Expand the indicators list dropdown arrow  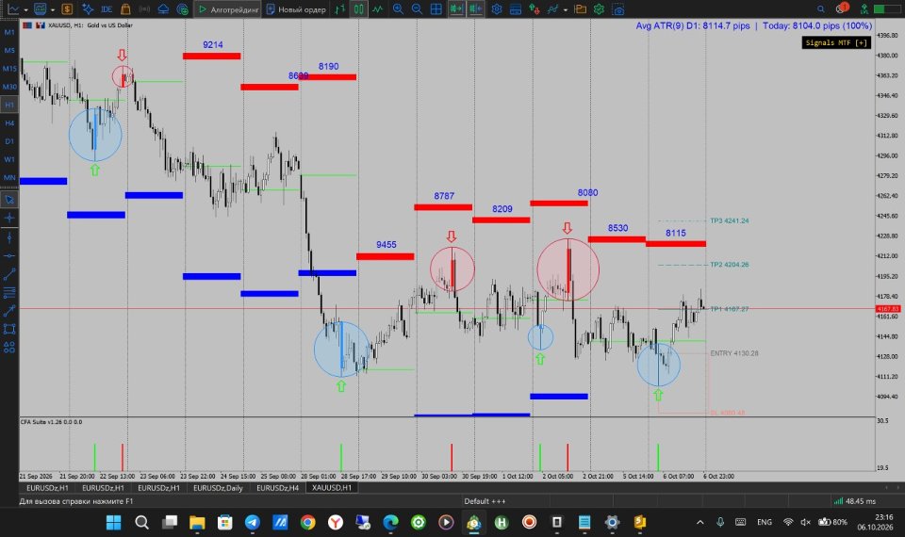pos(566,9)
